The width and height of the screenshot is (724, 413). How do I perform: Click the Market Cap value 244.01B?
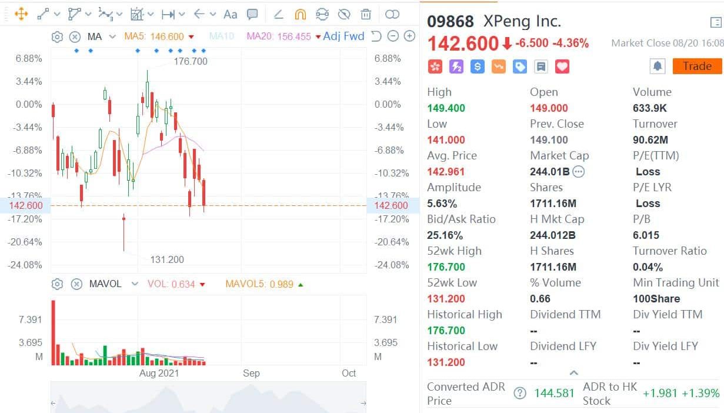(550, 172)
